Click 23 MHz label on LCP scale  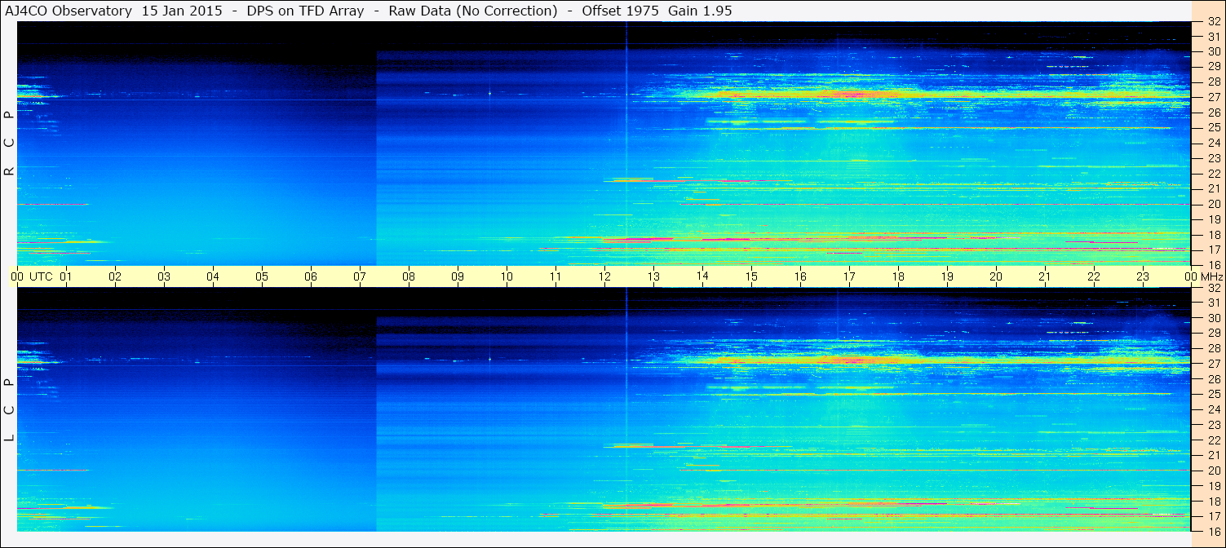pos(1214,425)
